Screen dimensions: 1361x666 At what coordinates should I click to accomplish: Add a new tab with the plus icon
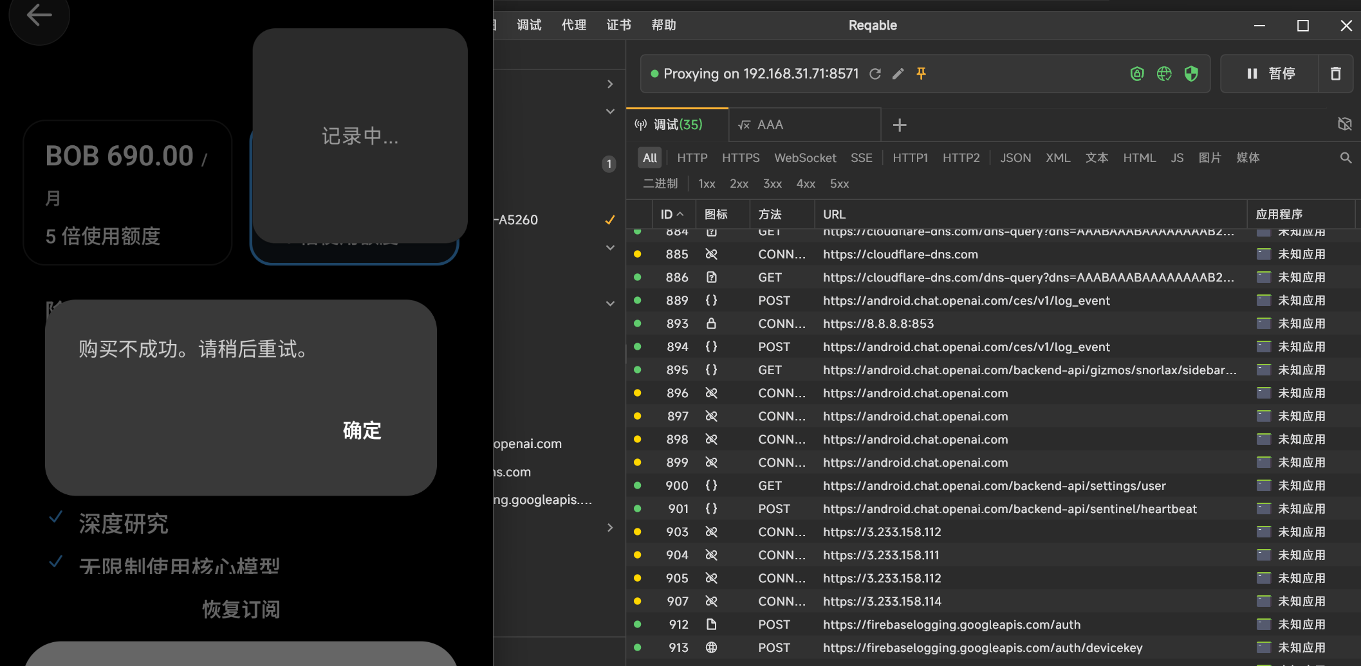(x=900, y=125)
